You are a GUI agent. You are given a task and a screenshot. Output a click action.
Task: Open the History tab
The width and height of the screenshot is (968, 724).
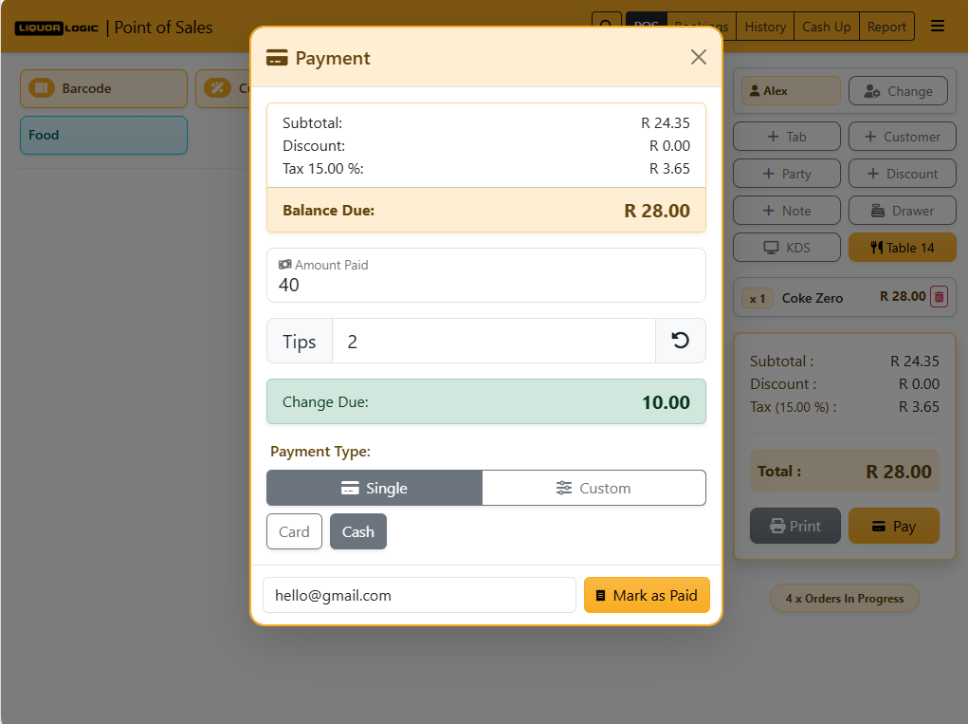click(x=765, y=27)
